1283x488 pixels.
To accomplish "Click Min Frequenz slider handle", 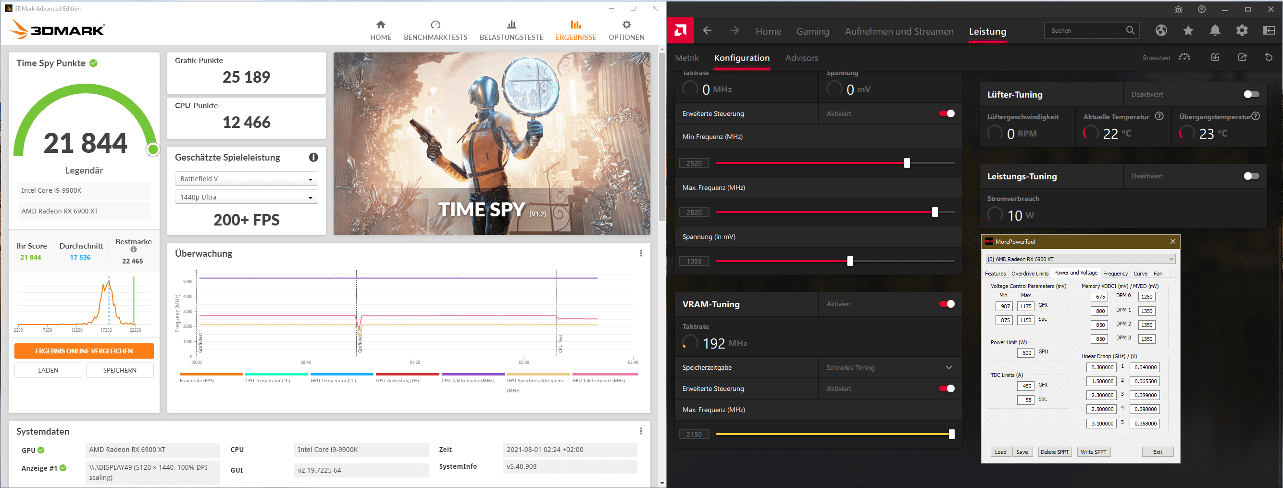I will [x=907, y=163].
